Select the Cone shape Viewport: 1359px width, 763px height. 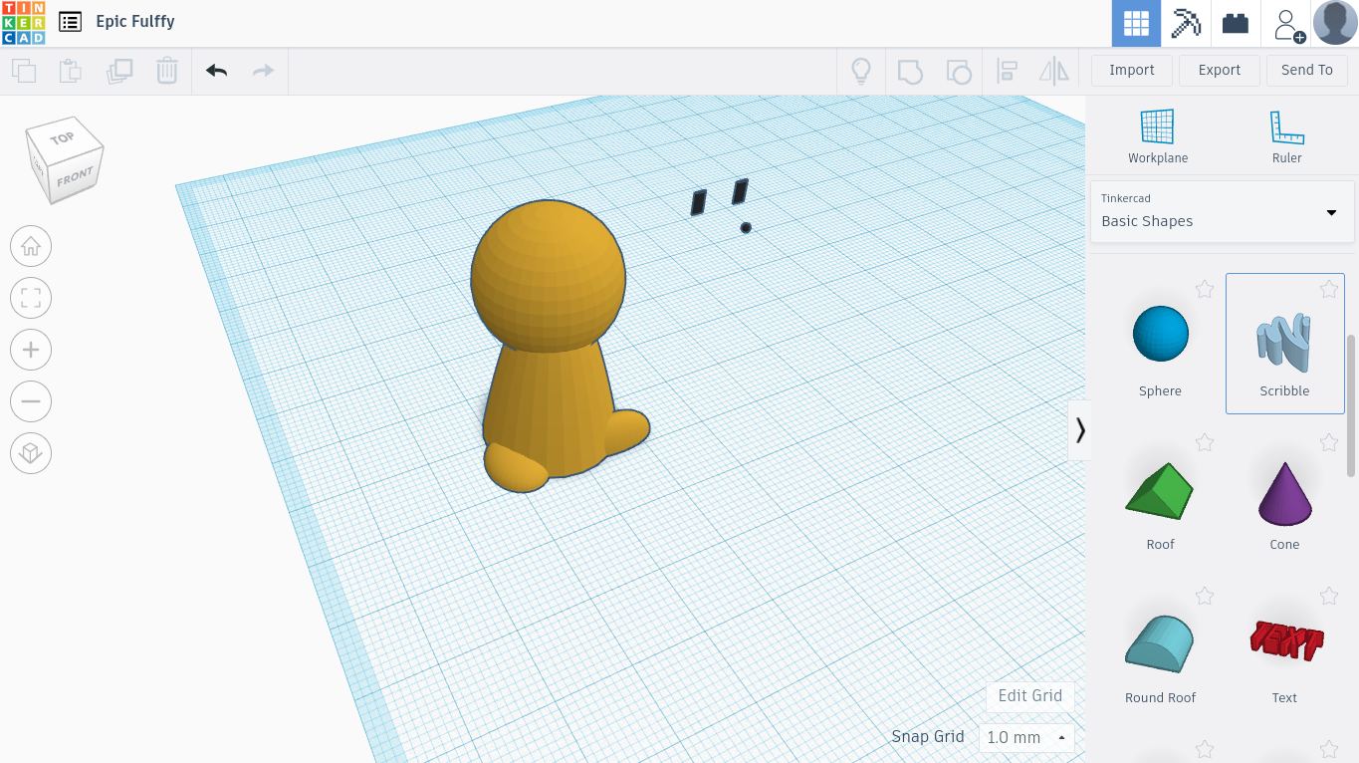[x=1284, y=497]
